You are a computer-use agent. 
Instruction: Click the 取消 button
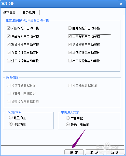click(94, 152)
